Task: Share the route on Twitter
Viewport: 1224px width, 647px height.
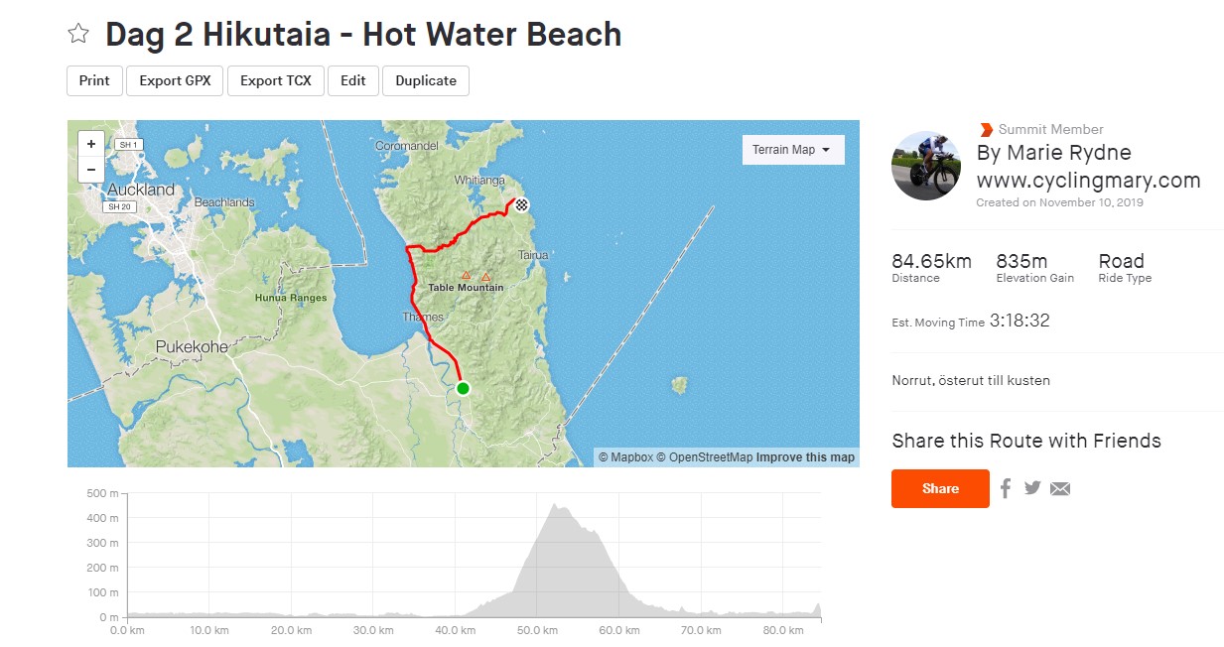Action: 1031,487
